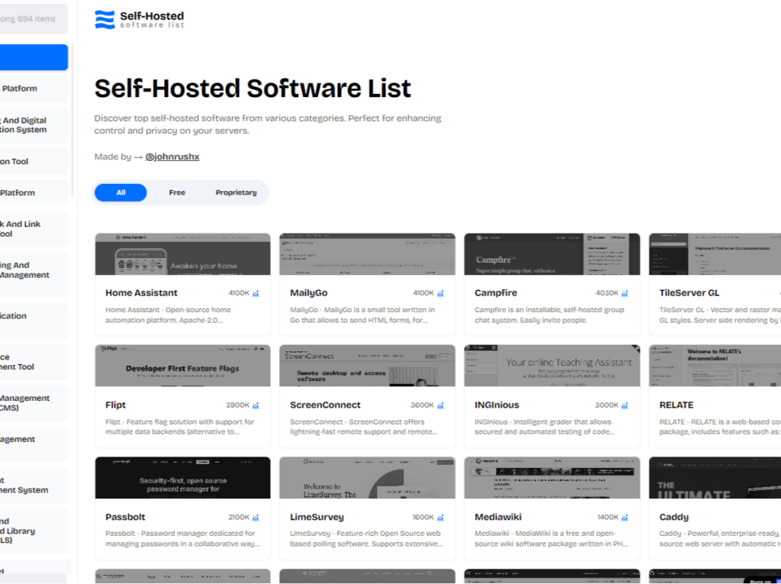Click the Flipt 'Developer First Feature Flags' thumbnail
Viewport: 781px width, 584px height.
point(183,366)
